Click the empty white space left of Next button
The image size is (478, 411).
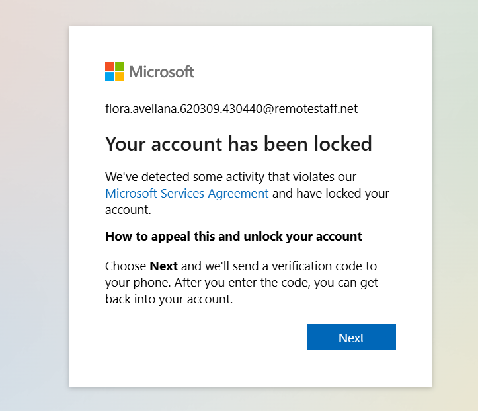pos(198,338)
